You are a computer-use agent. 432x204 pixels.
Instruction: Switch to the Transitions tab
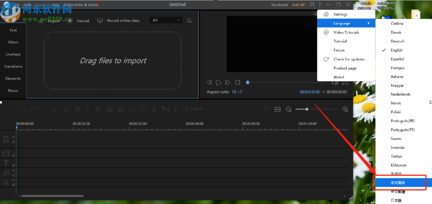(13, 66)
